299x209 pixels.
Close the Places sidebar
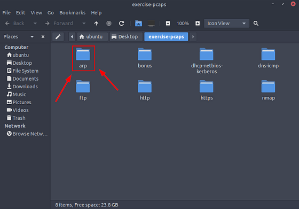(x=43, y=37)
